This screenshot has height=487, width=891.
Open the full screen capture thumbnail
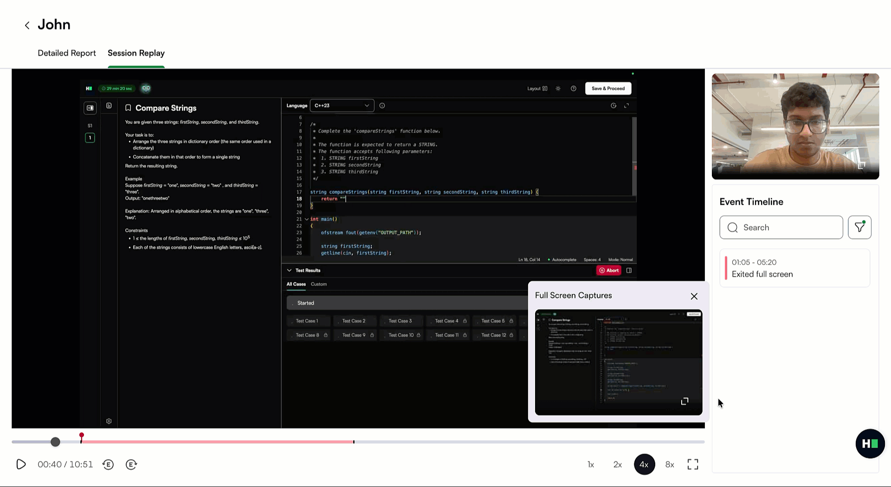[x=618, y=362]
